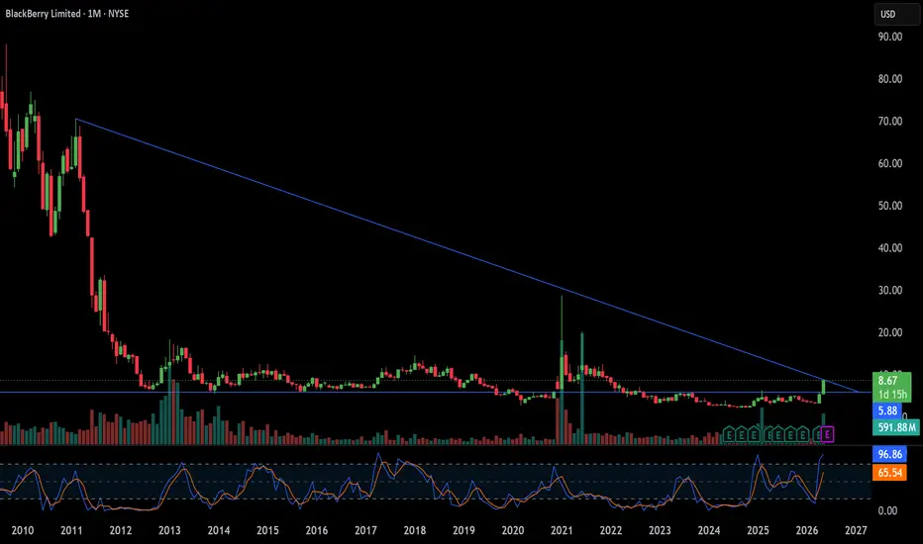923x544 pixels.
Task: Click the 60.00 price scale value
Action: (x=890, y=163)
